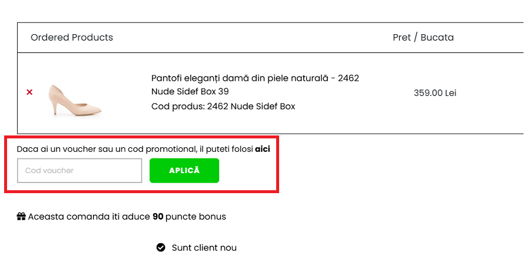Click the "Sunt client nou" label
This screenshot has height=265, width=530.
204,248
